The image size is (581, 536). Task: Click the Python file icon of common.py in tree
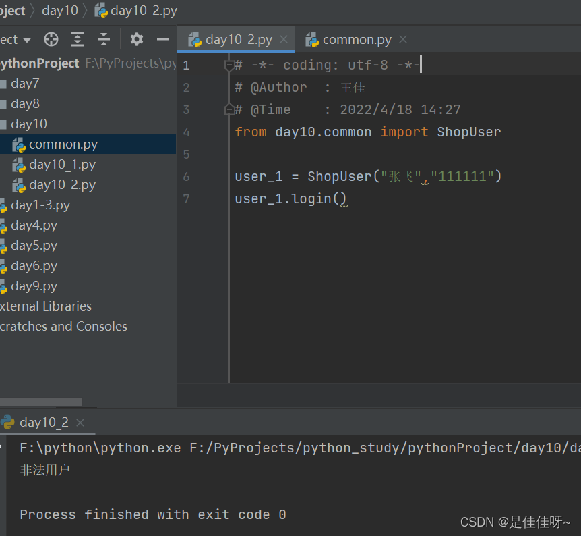pyautogui.click(x=18, y=144)
